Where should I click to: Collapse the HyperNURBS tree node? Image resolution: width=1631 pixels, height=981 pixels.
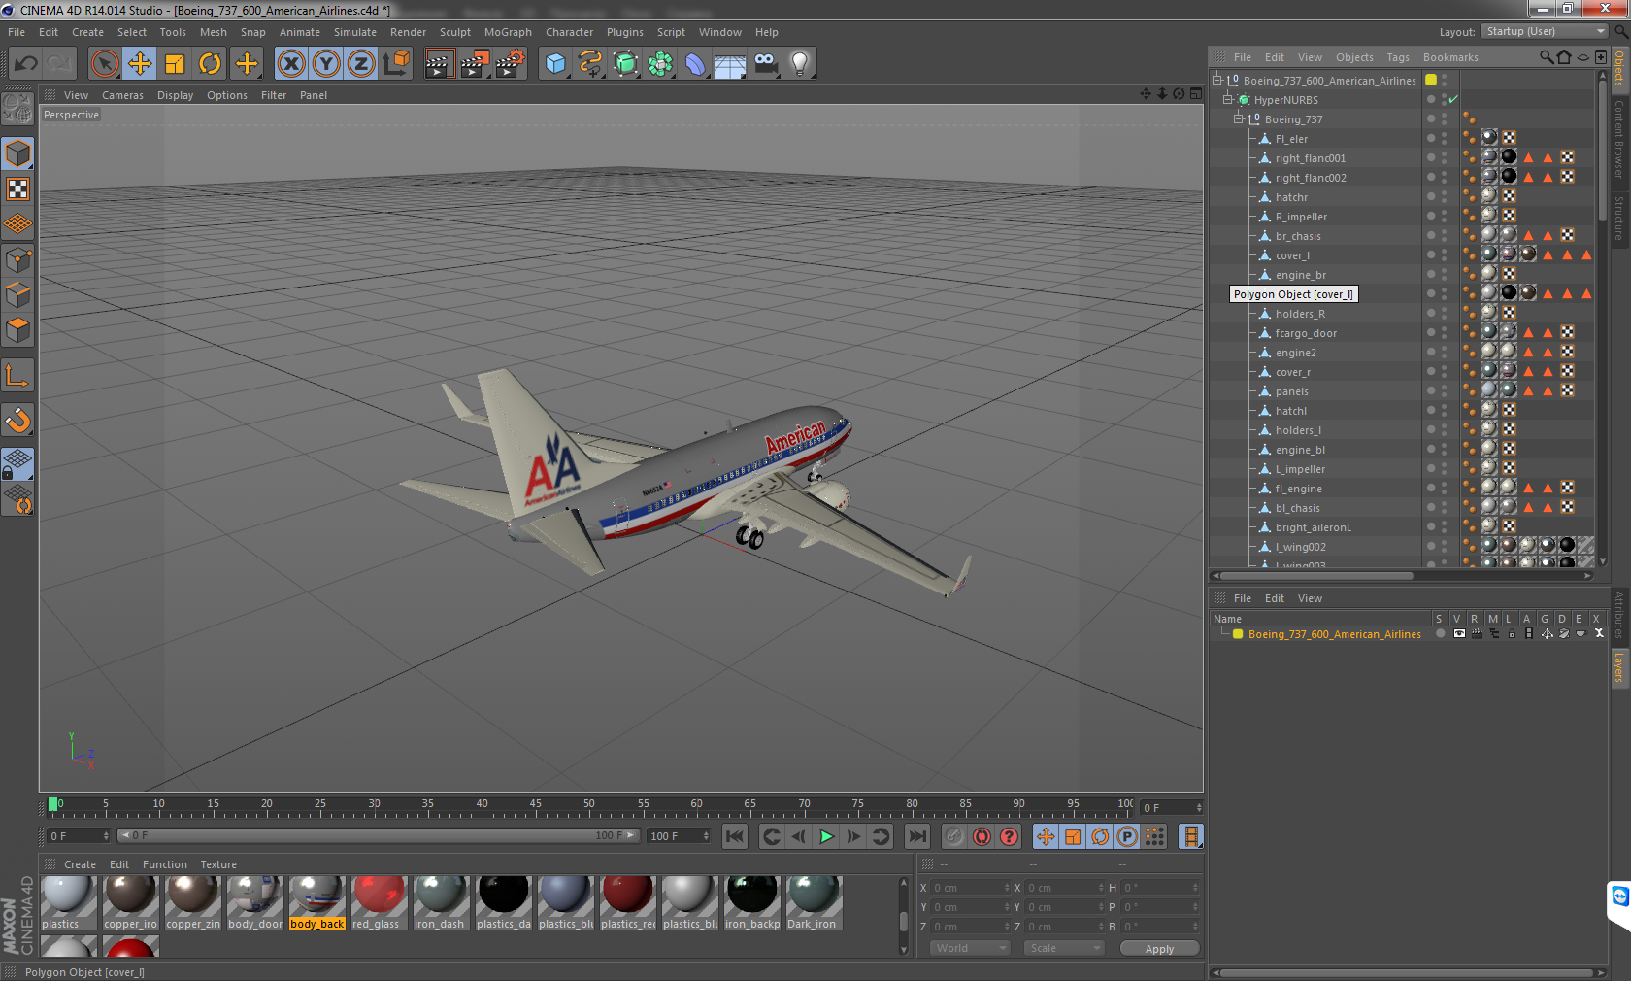coord(1227,99)
